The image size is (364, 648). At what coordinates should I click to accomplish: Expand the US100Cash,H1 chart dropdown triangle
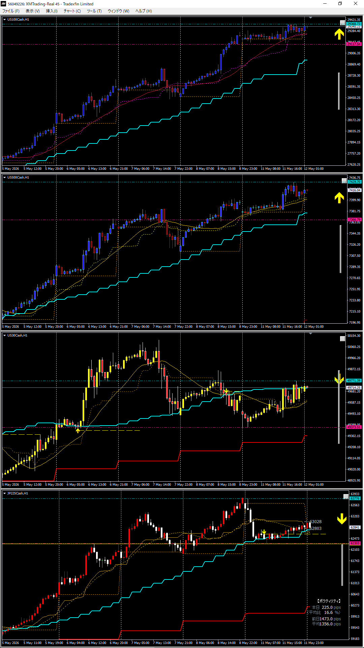click(4, 20)
